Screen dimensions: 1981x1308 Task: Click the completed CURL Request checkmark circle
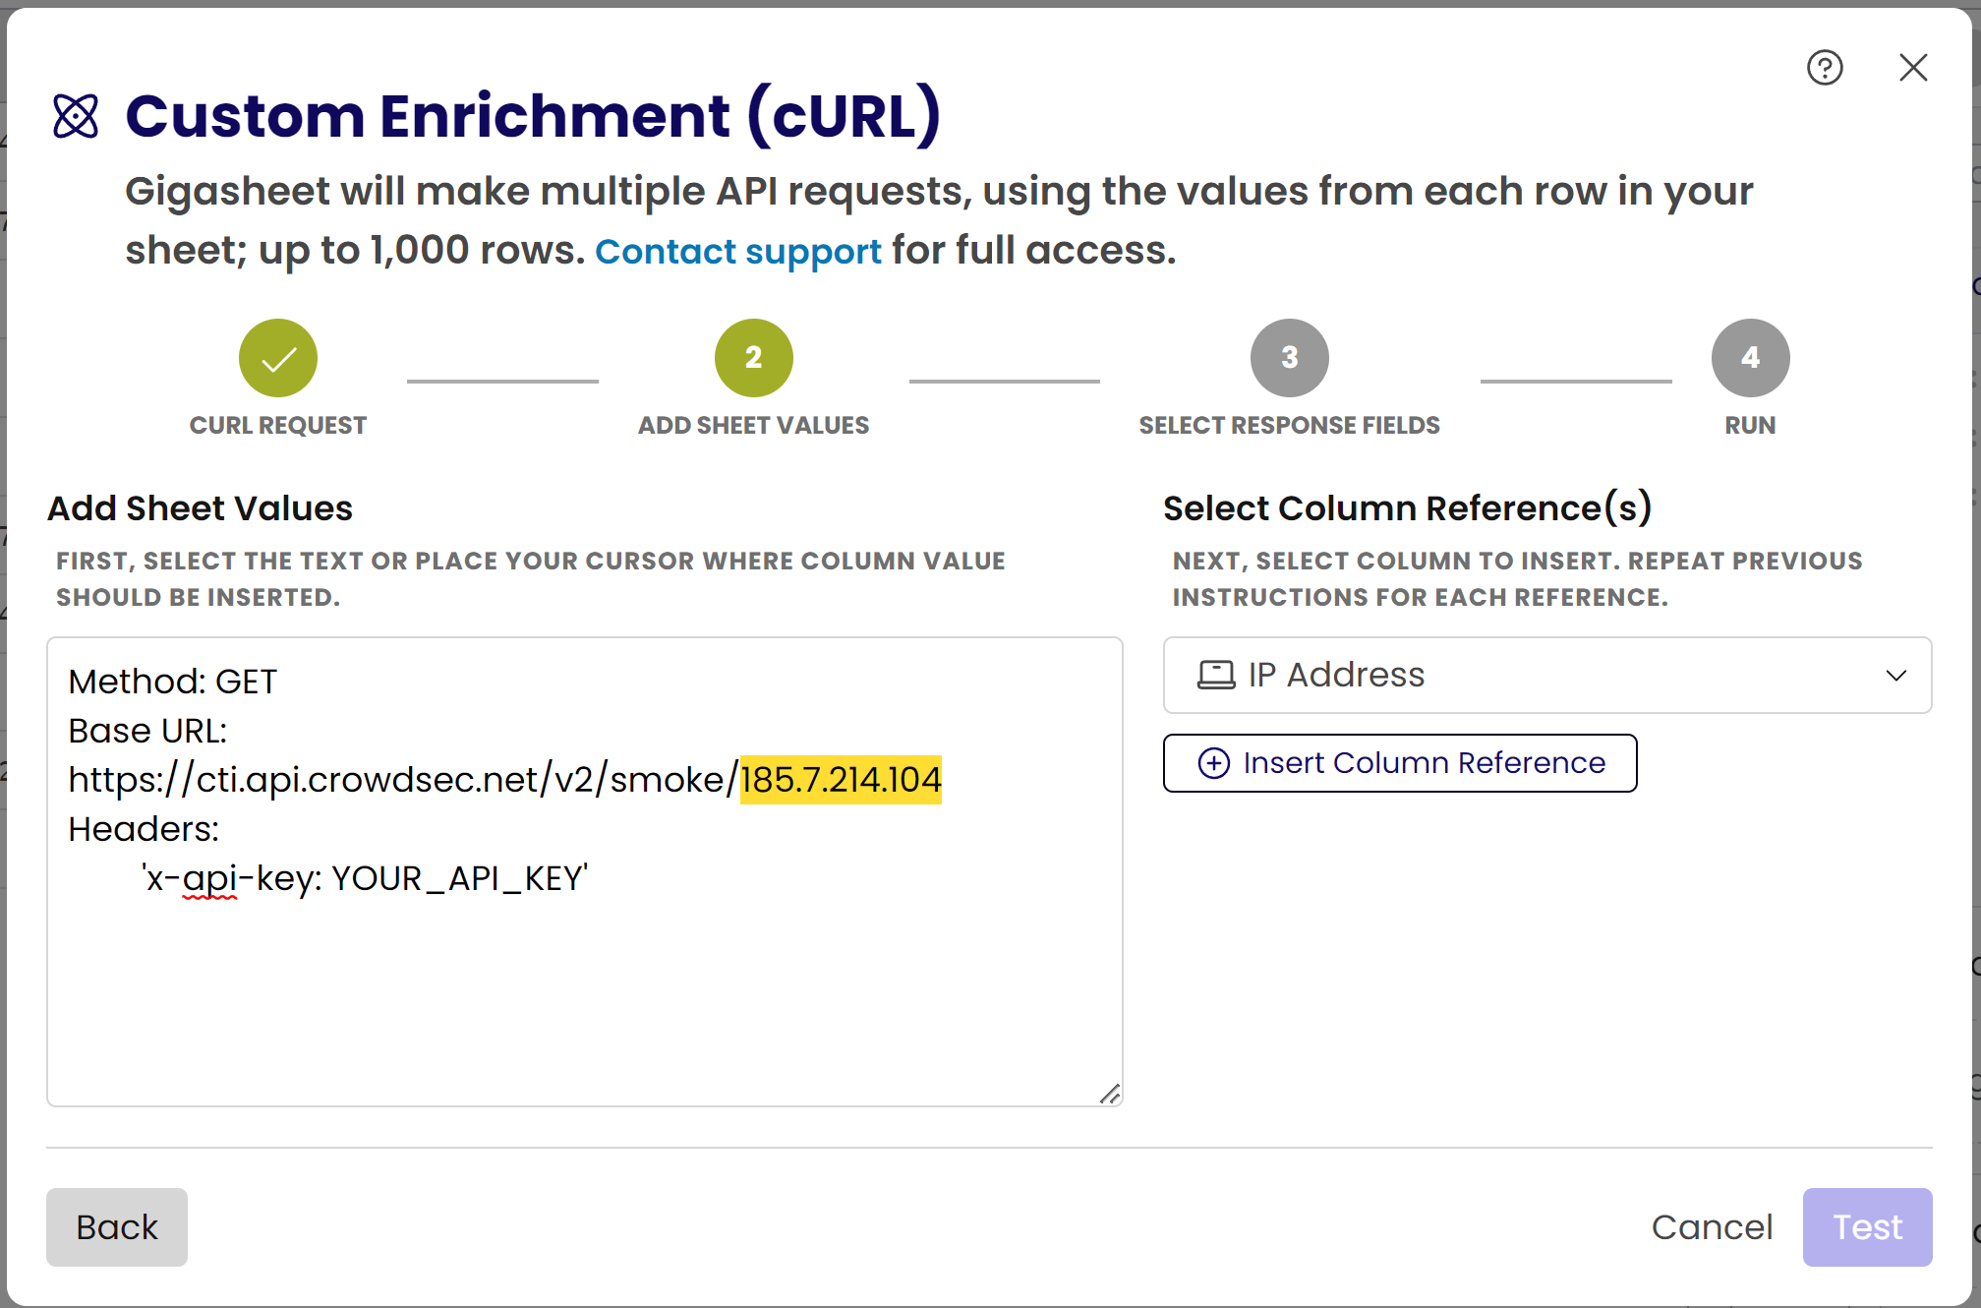pyautogui.click(x=278, y=357)
